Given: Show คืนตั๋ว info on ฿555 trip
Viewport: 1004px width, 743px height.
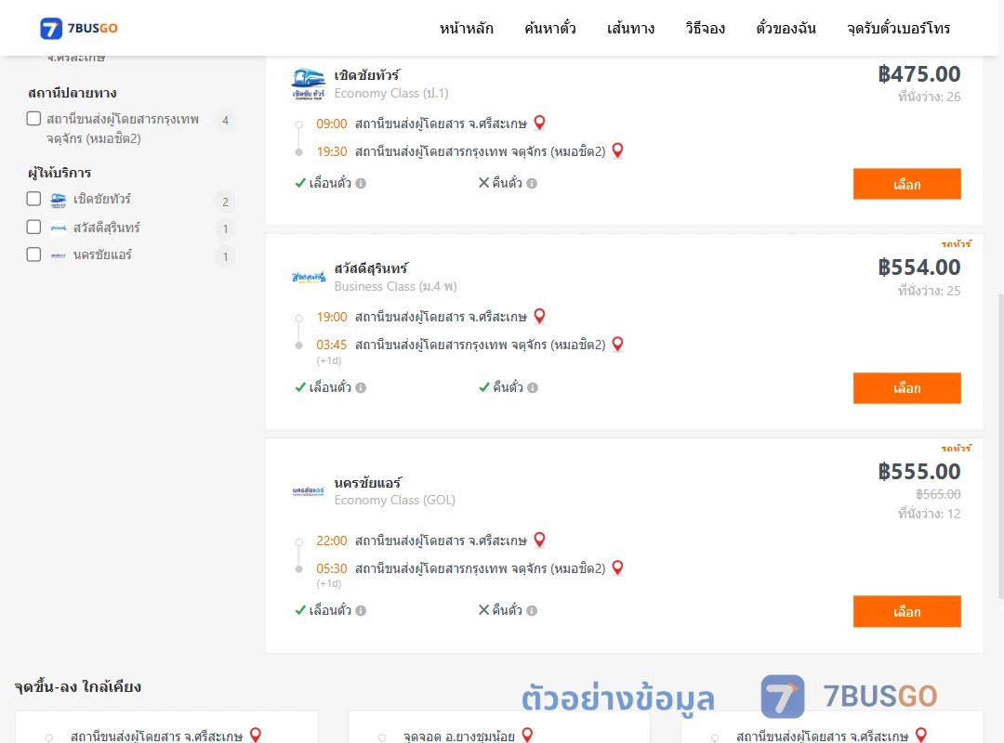Looking at the screenshot, I should coord(532,610).
